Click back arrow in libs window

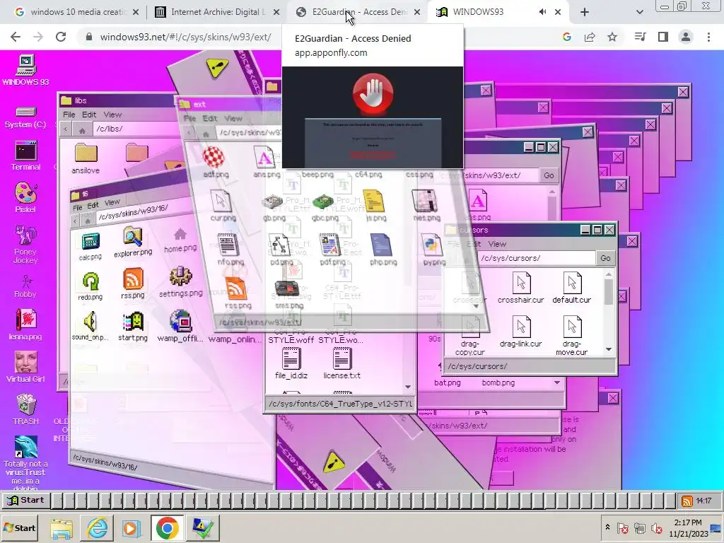coord(66,129)
